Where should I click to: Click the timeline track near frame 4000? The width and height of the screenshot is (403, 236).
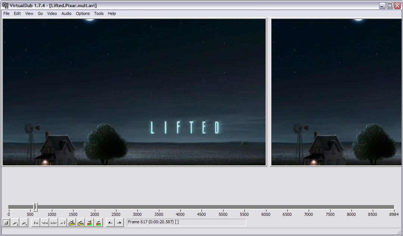click(x=180, y=207)
